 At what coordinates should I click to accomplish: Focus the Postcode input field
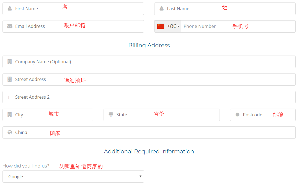point(263,115)
